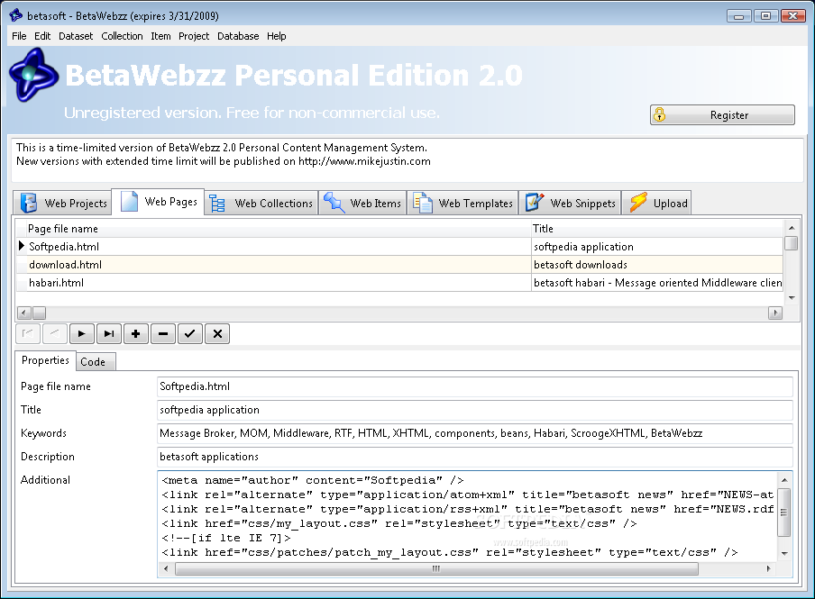This screenshot has width=815, height=599.
Task: Click the padlock icon on Register
Action: [x=660, y=114]
